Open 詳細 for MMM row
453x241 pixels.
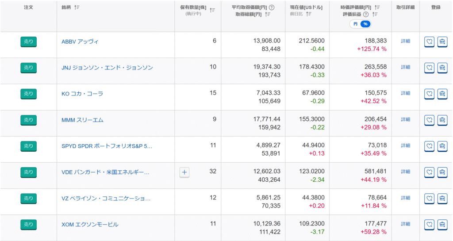[x=406, y=119]
